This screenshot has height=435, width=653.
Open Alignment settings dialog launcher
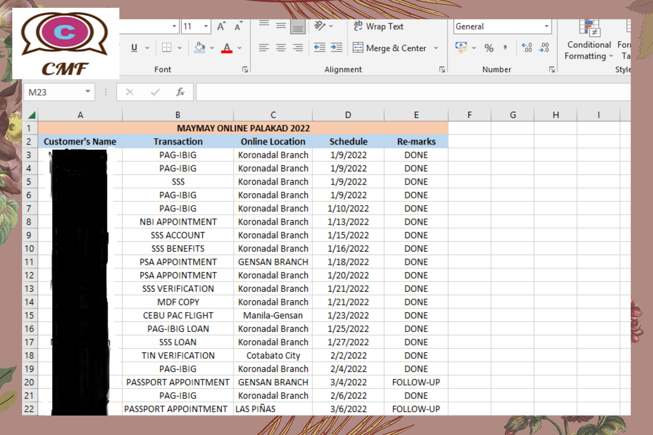[x=442, y=70]
